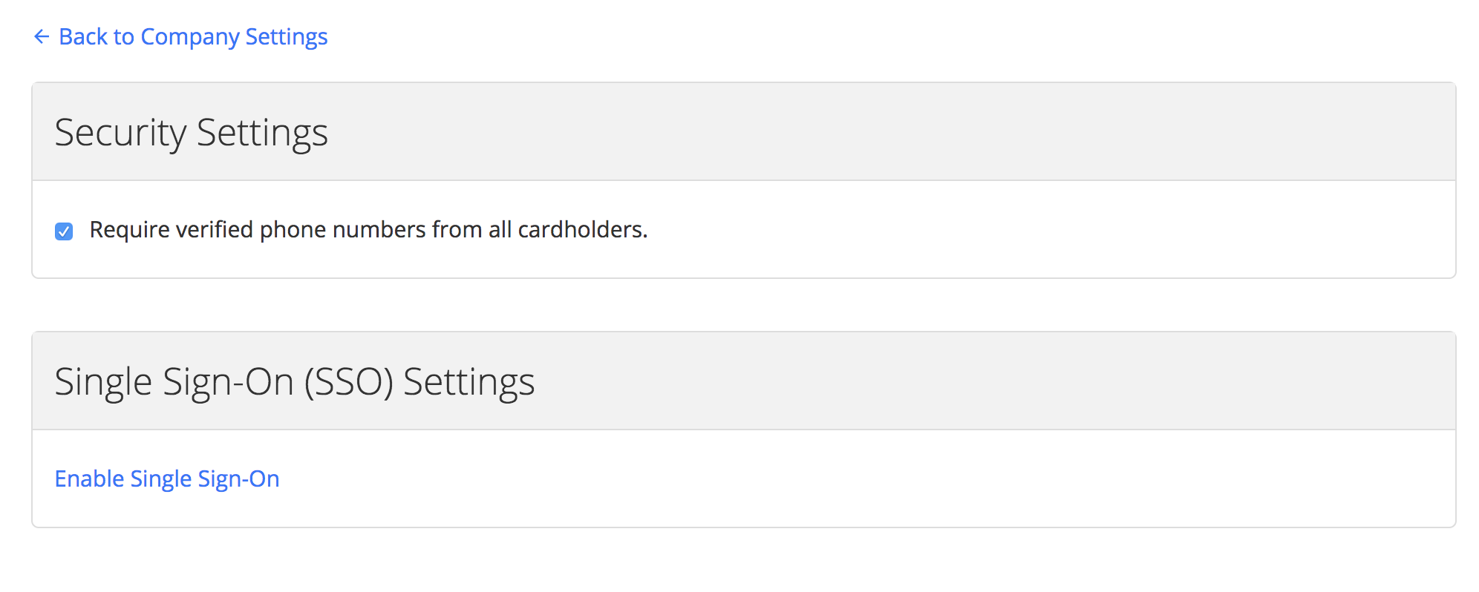This screenshot has width=1479, height=592.
Task: Uncheck the require verified phone numbers checkbox
Action: pyautogui.click(x=65, y=231)
